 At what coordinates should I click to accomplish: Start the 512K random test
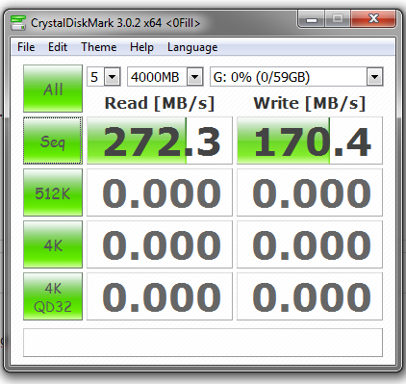[53, 192]
